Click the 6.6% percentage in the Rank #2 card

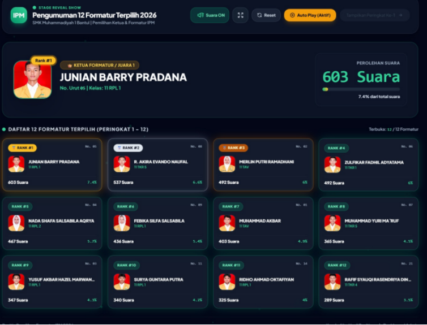[198, 183]
